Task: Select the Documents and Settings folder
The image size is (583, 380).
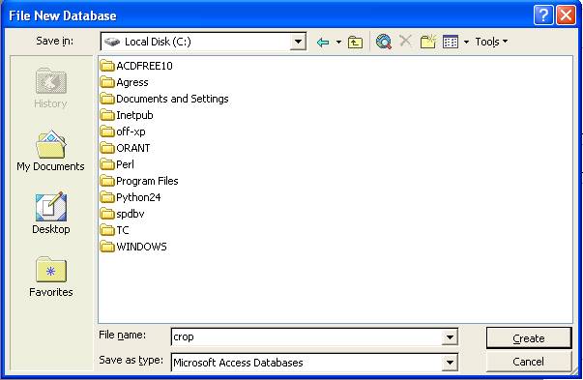Action: (x=164, y=99)
